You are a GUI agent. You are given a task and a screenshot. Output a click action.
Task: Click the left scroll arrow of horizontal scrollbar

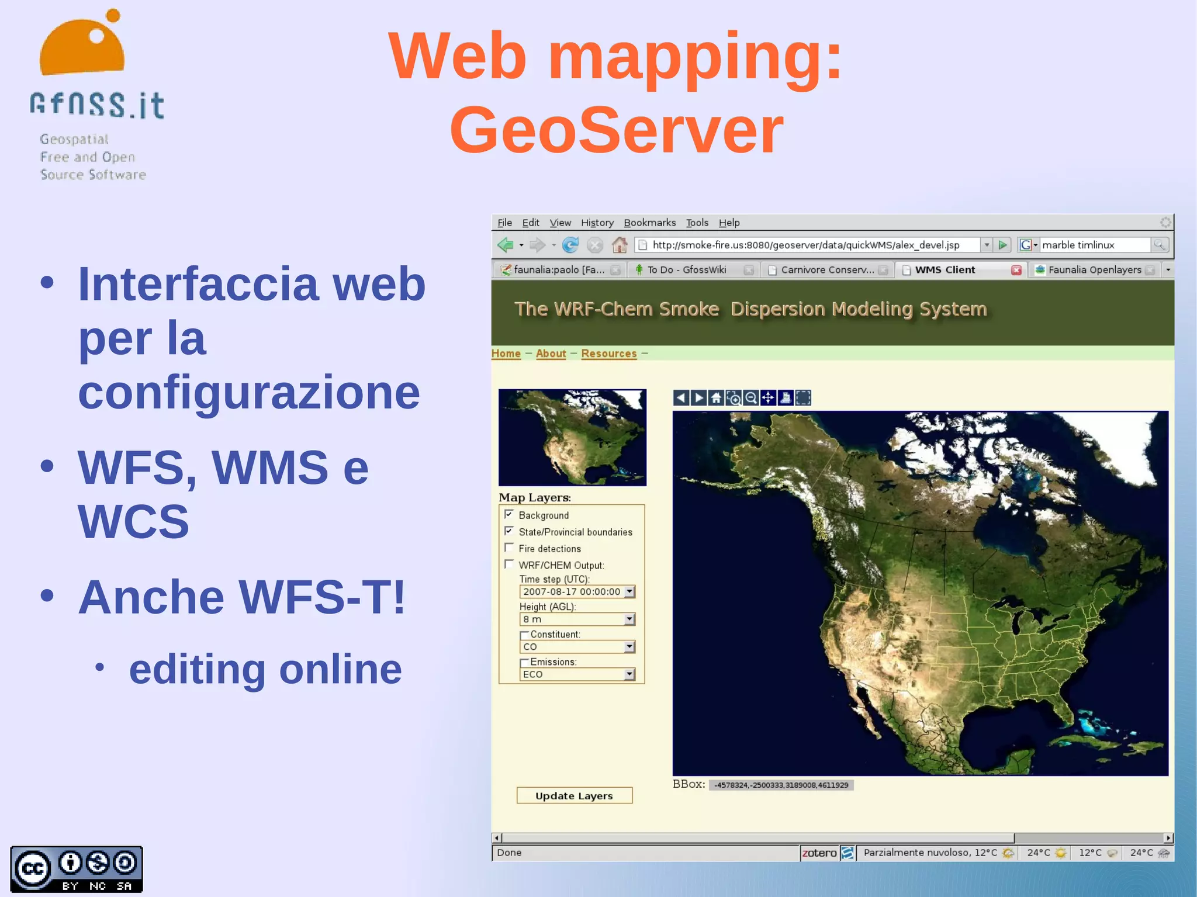click(x=497, y=838)
